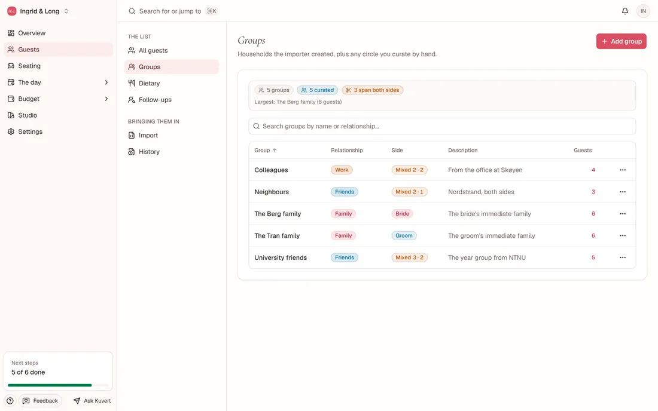This screenshot has height=411, width=658.
Task: Open Settings from the sidebar
Action: 59,131
